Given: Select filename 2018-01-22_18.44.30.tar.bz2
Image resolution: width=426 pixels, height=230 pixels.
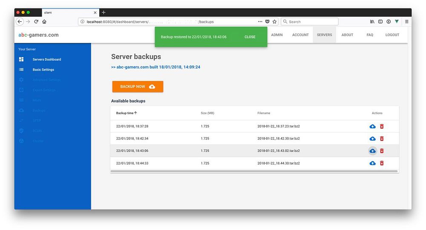Looking at the screenshot, I should pyautogui.click(x=279, y=163).
